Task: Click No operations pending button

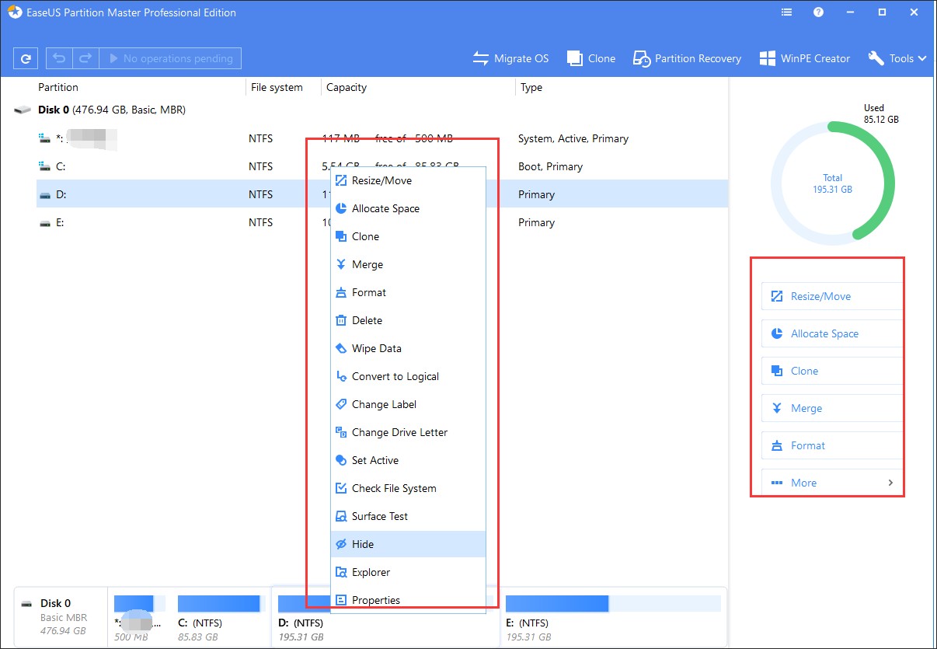Action: 170,58
